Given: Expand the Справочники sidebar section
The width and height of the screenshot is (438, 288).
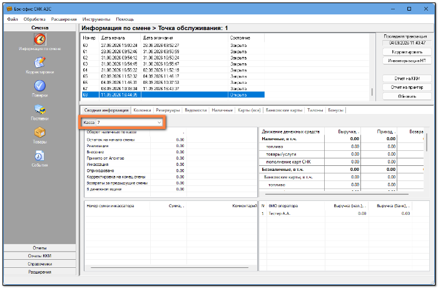Looking at the screenshot, I should point(39,264).
